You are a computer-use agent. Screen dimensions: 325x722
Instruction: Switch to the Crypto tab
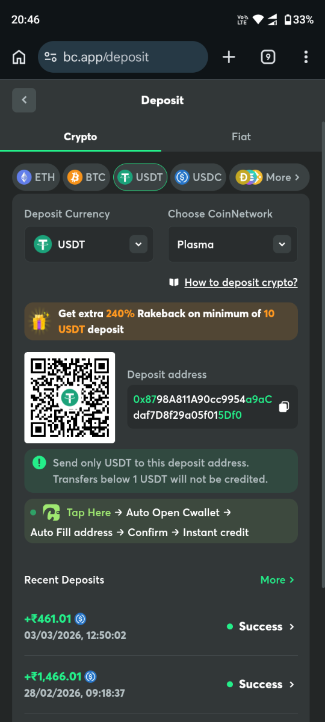(x=81, y=137)
